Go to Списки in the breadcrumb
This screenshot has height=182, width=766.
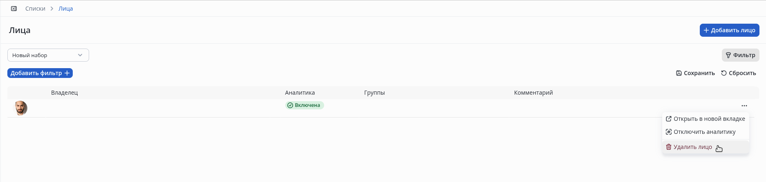35,9
